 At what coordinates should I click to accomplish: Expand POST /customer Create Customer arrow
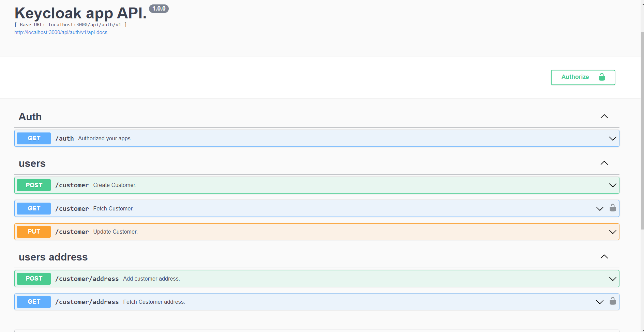click(612, 185)
